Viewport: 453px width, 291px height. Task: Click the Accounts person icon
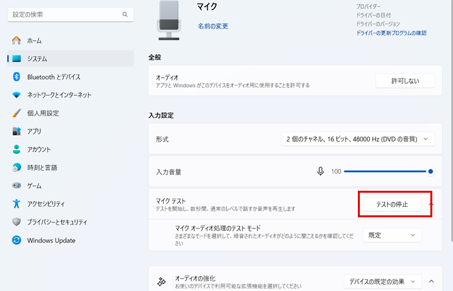[x=16, y=149]
